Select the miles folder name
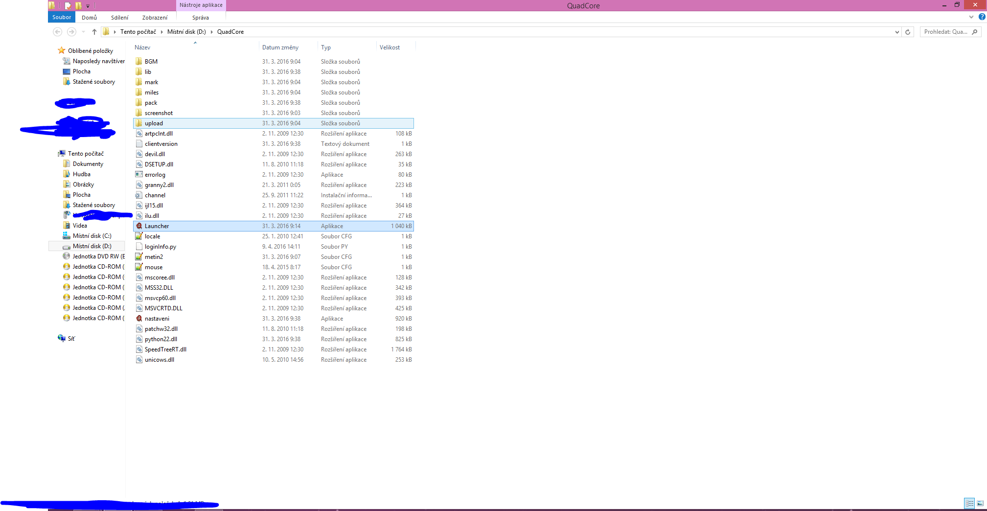Image resolution: width=987 pixels, height=511 pixels. 152,93
